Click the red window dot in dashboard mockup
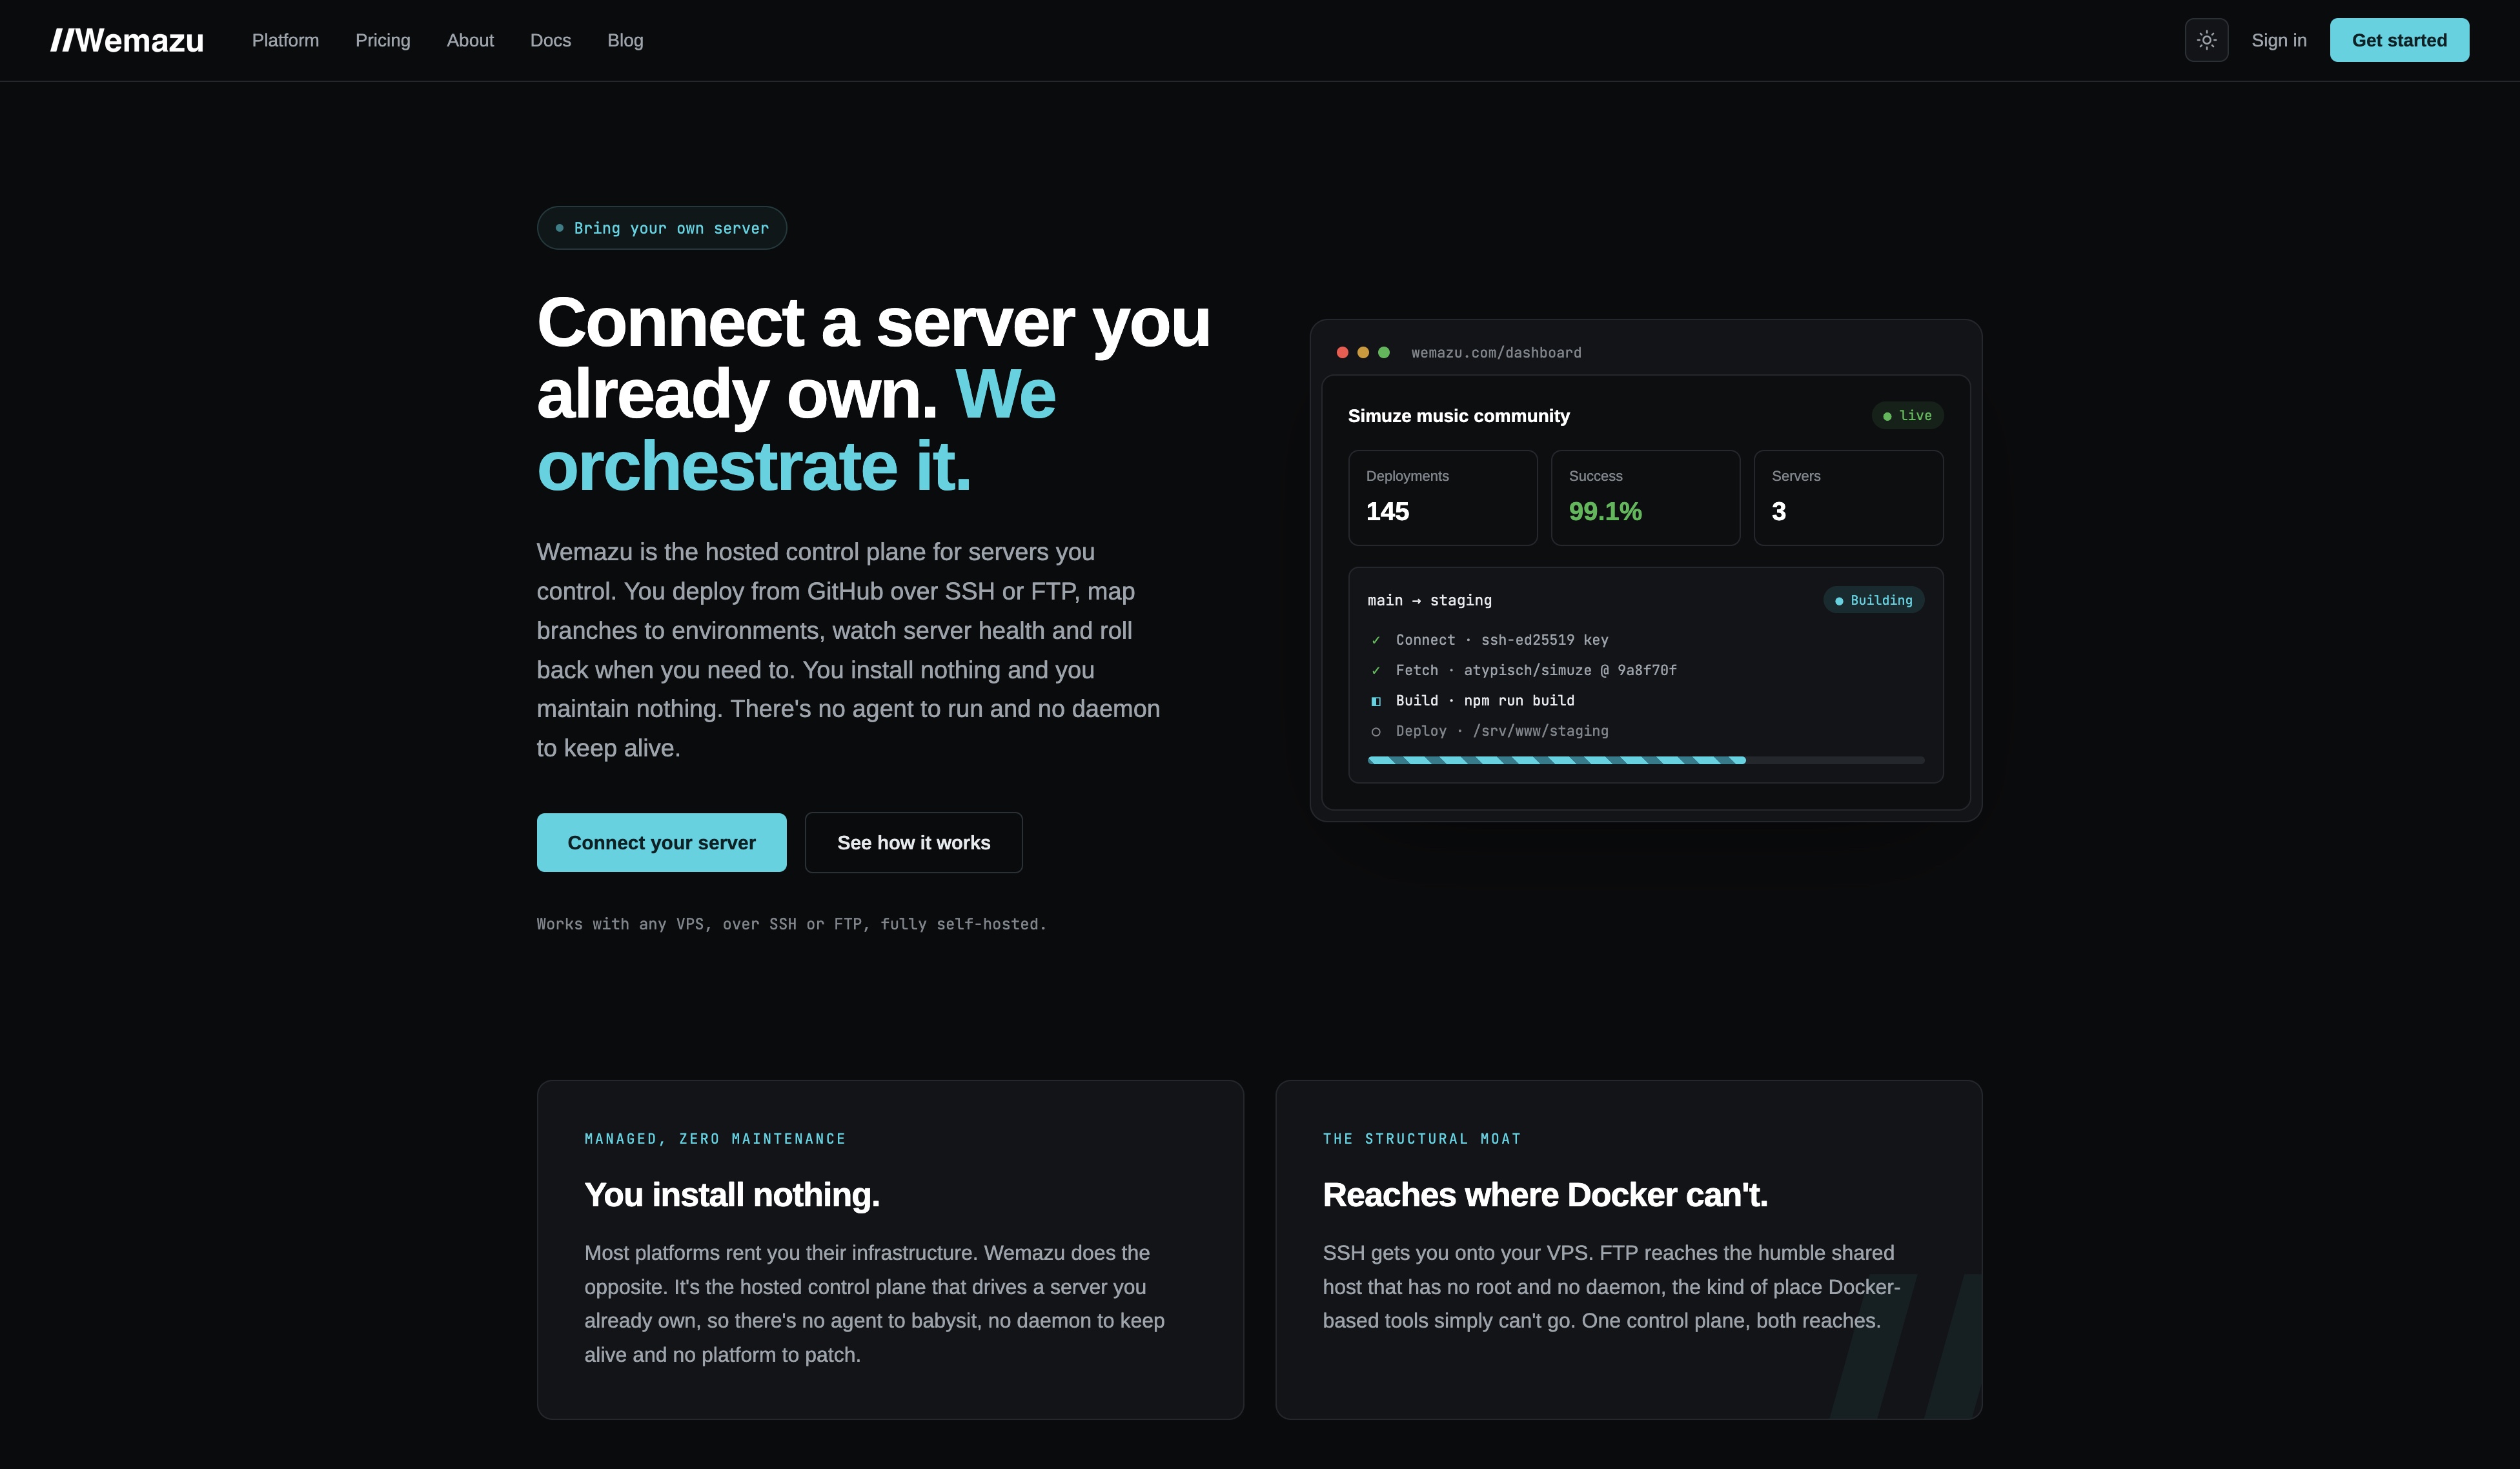This screenshot has width=2520, height=1469. click(1342, 352)
